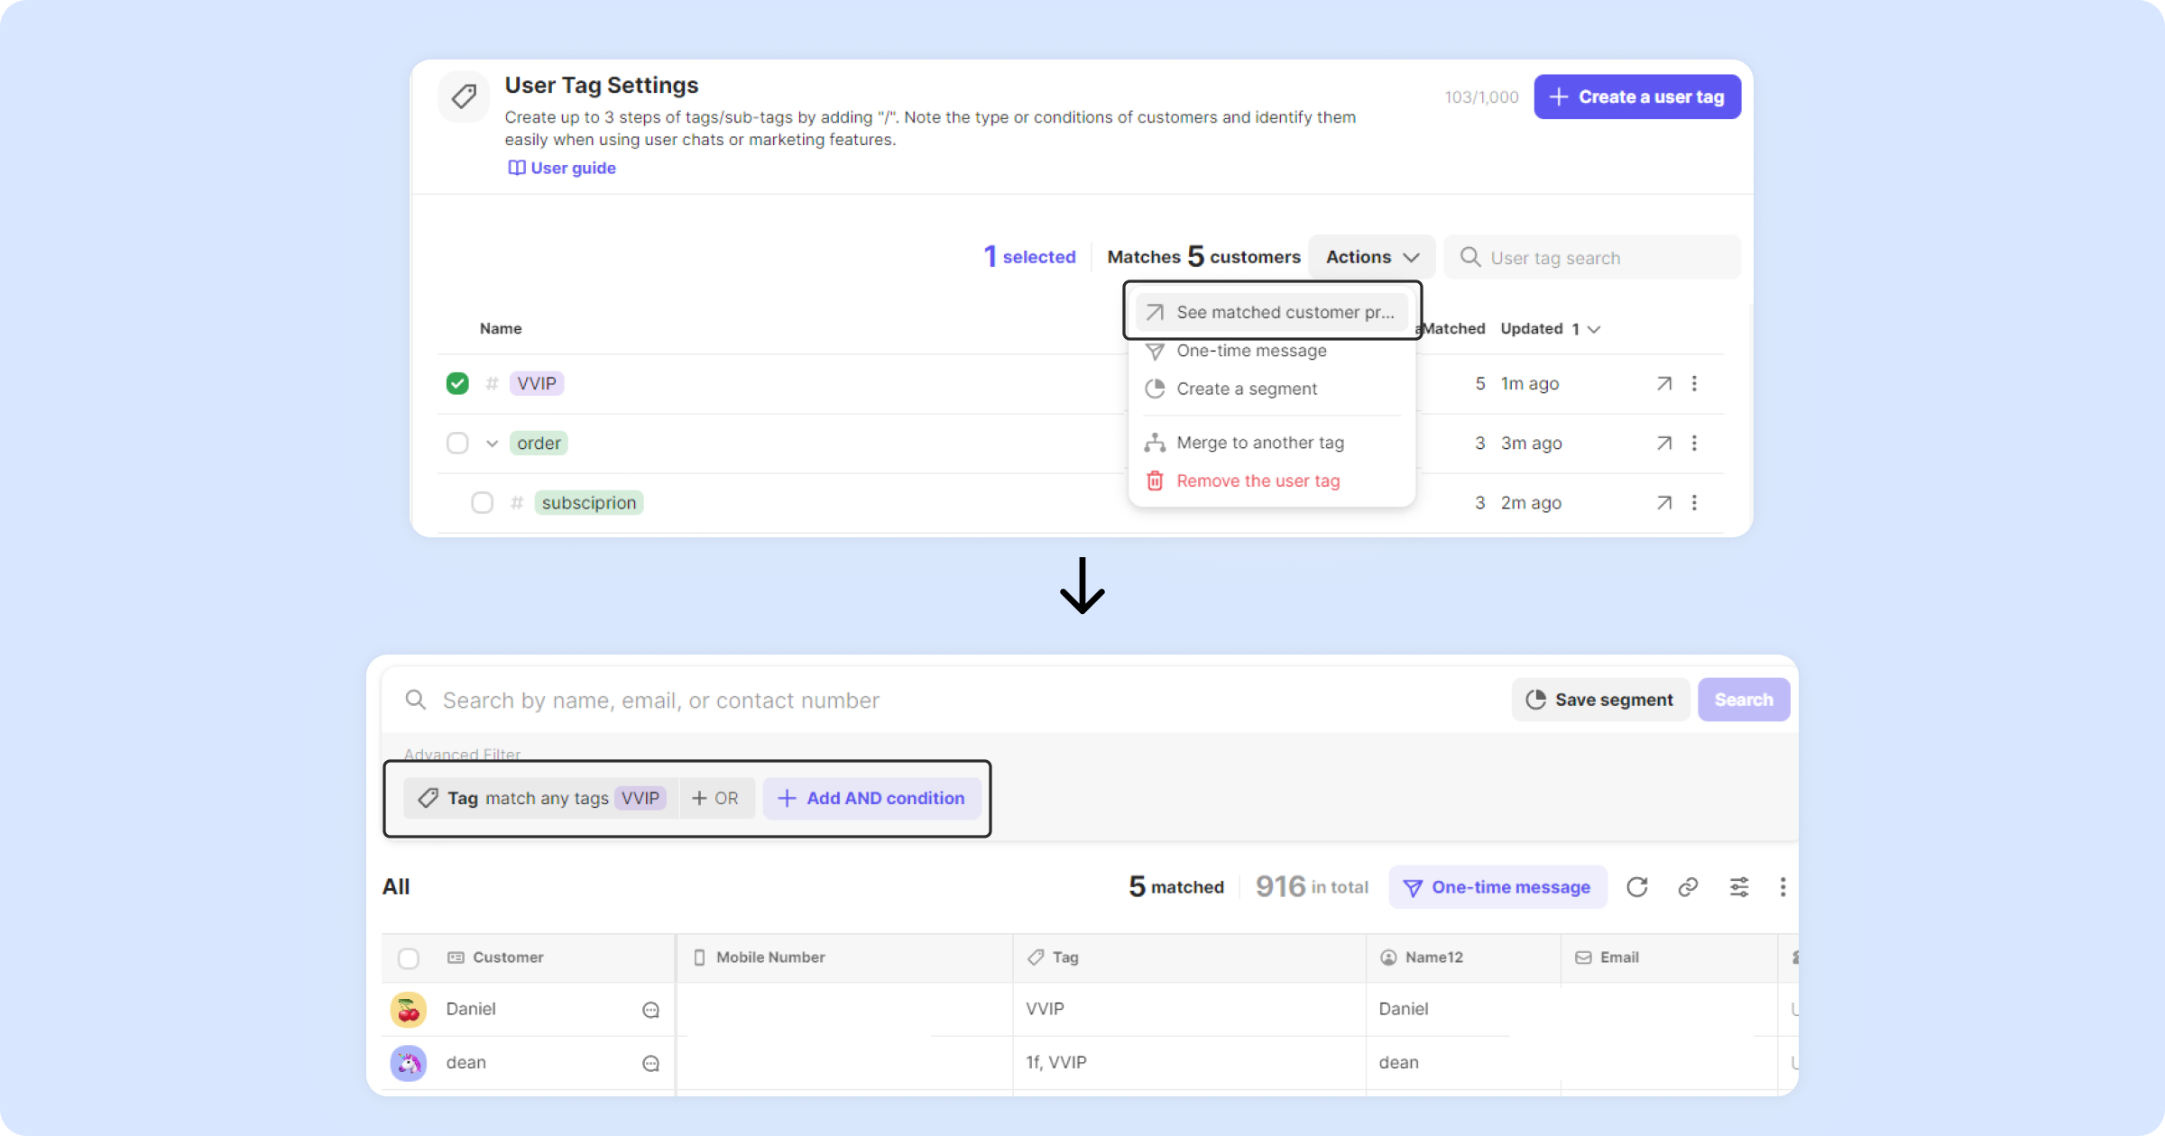Click Create a user tag button
This screenshot has width=2165, height=1136.
pyautogui.click(x=1636, y=97)
